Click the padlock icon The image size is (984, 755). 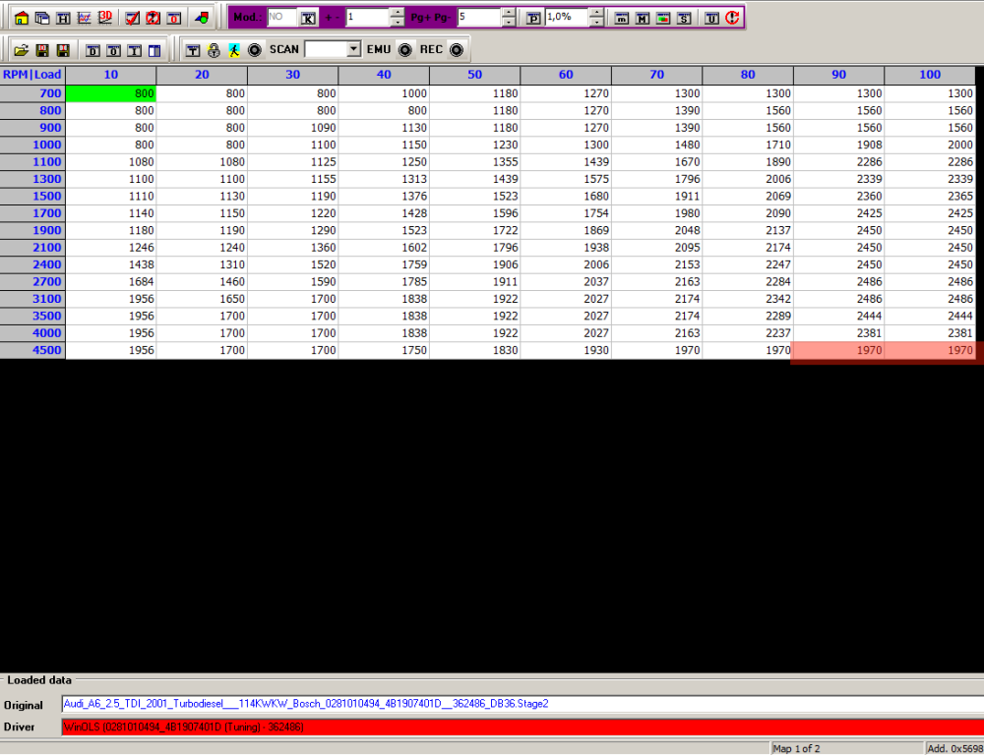click(x=214, y=51)
